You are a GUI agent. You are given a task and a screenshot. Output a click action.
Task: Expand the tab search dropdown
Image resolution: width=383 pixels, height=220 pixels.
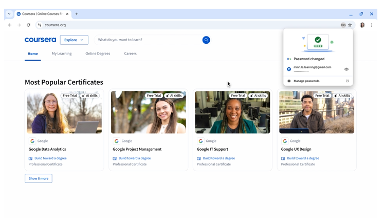click(9, 14)
